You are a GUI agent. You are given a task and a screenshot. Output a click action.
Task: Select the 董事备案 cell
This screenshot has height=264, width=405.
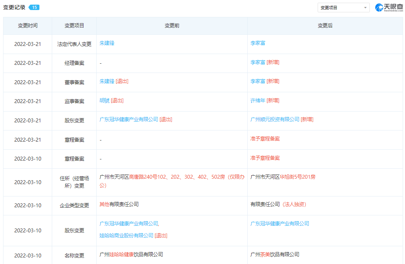[74, 82]
